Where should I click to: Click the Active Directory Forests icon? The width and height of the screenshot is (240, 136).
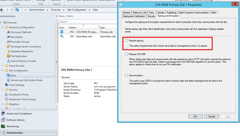pos(9,61)
